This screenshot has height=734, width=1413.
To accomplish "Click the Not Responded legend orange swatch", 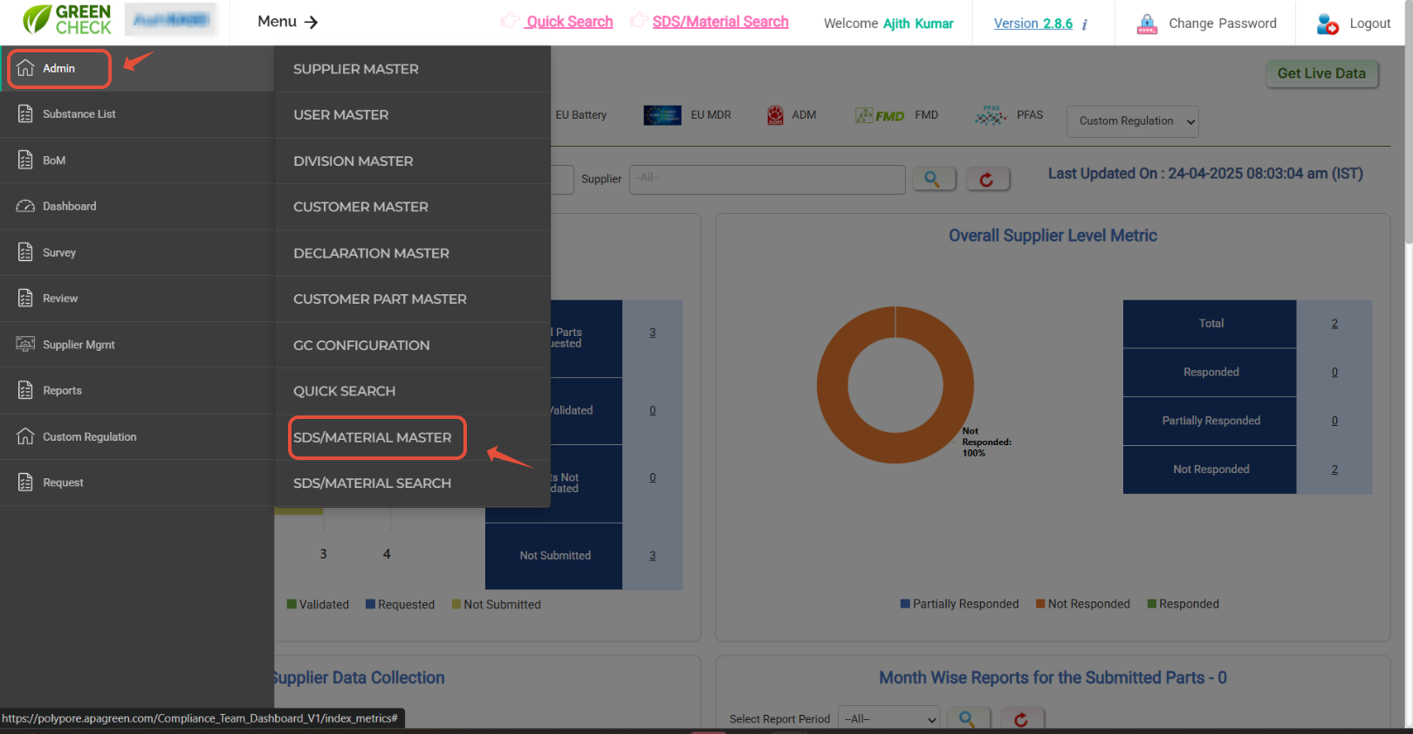I will tap(1040, 604).
